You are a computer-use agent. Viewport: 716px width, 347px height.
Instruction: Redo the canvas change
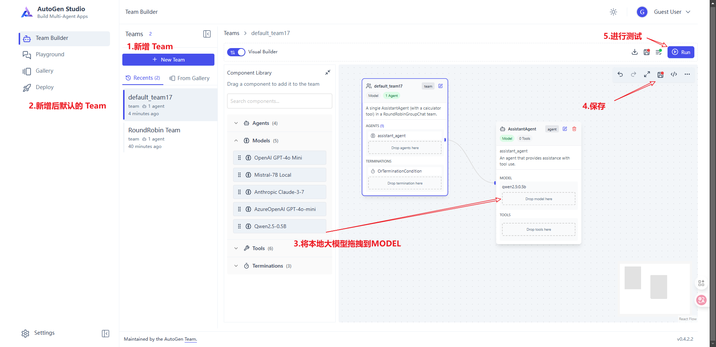click(634, 74)
